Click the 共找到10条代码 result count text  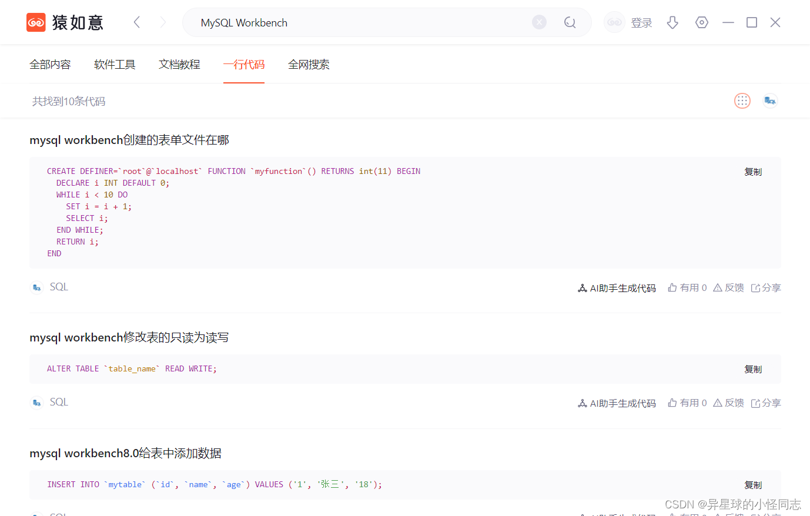tap(69, 102)
